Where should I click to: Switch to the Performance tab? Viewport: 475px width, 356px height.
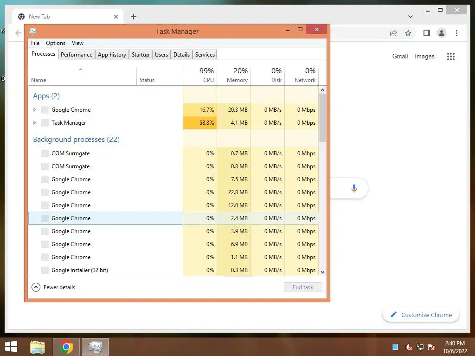point(77,55)
